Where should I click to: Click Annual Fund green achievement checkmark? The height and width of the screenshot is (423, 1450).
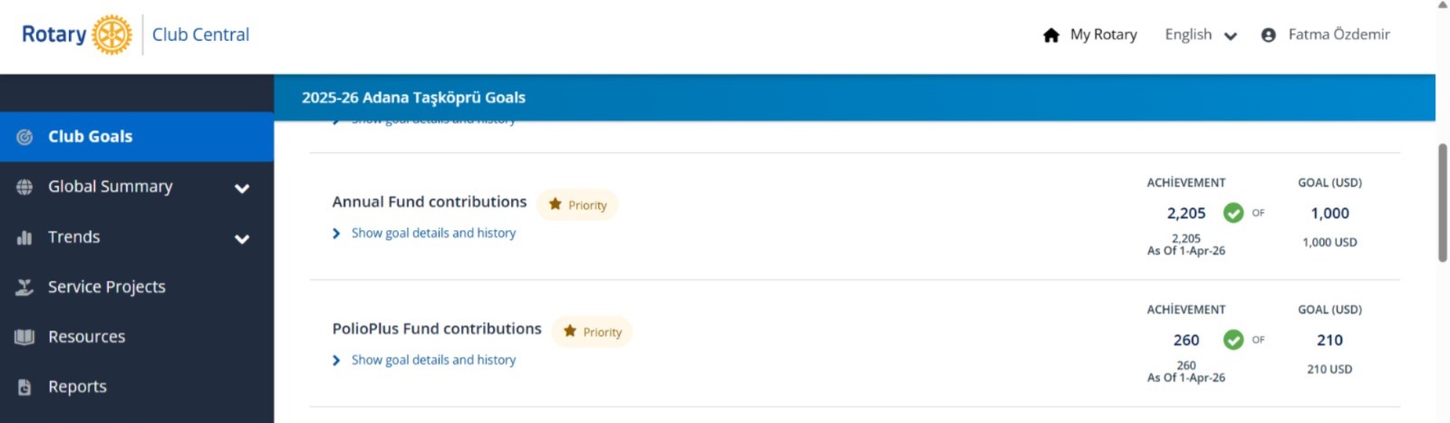point(1232,213)
